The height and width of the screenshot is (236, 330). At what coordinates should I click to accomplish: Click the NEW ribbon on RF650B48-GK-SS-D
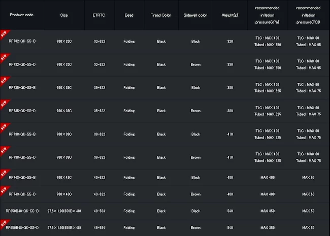tap(4, 224)
